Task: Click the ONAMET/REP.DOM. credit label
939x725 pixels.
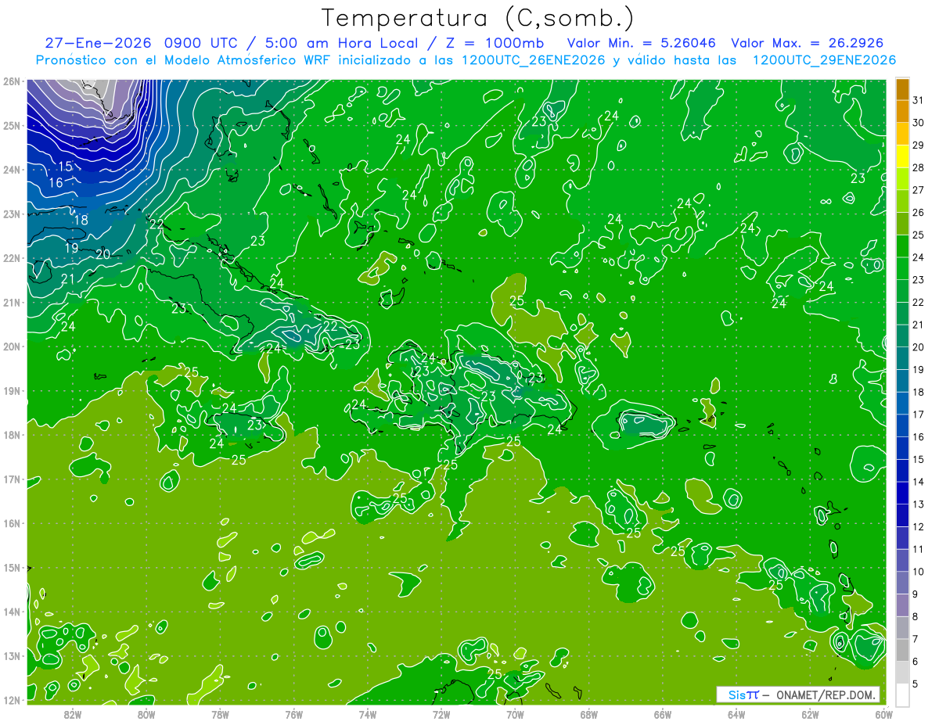Action: pyautogui.click(x=826, y=694)
